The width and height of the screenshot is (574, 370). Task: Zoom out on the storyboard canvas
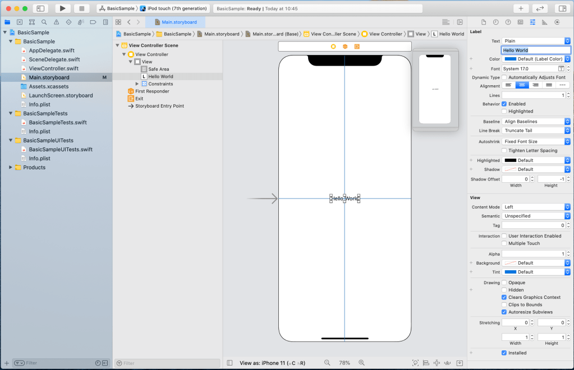point(327,363)
